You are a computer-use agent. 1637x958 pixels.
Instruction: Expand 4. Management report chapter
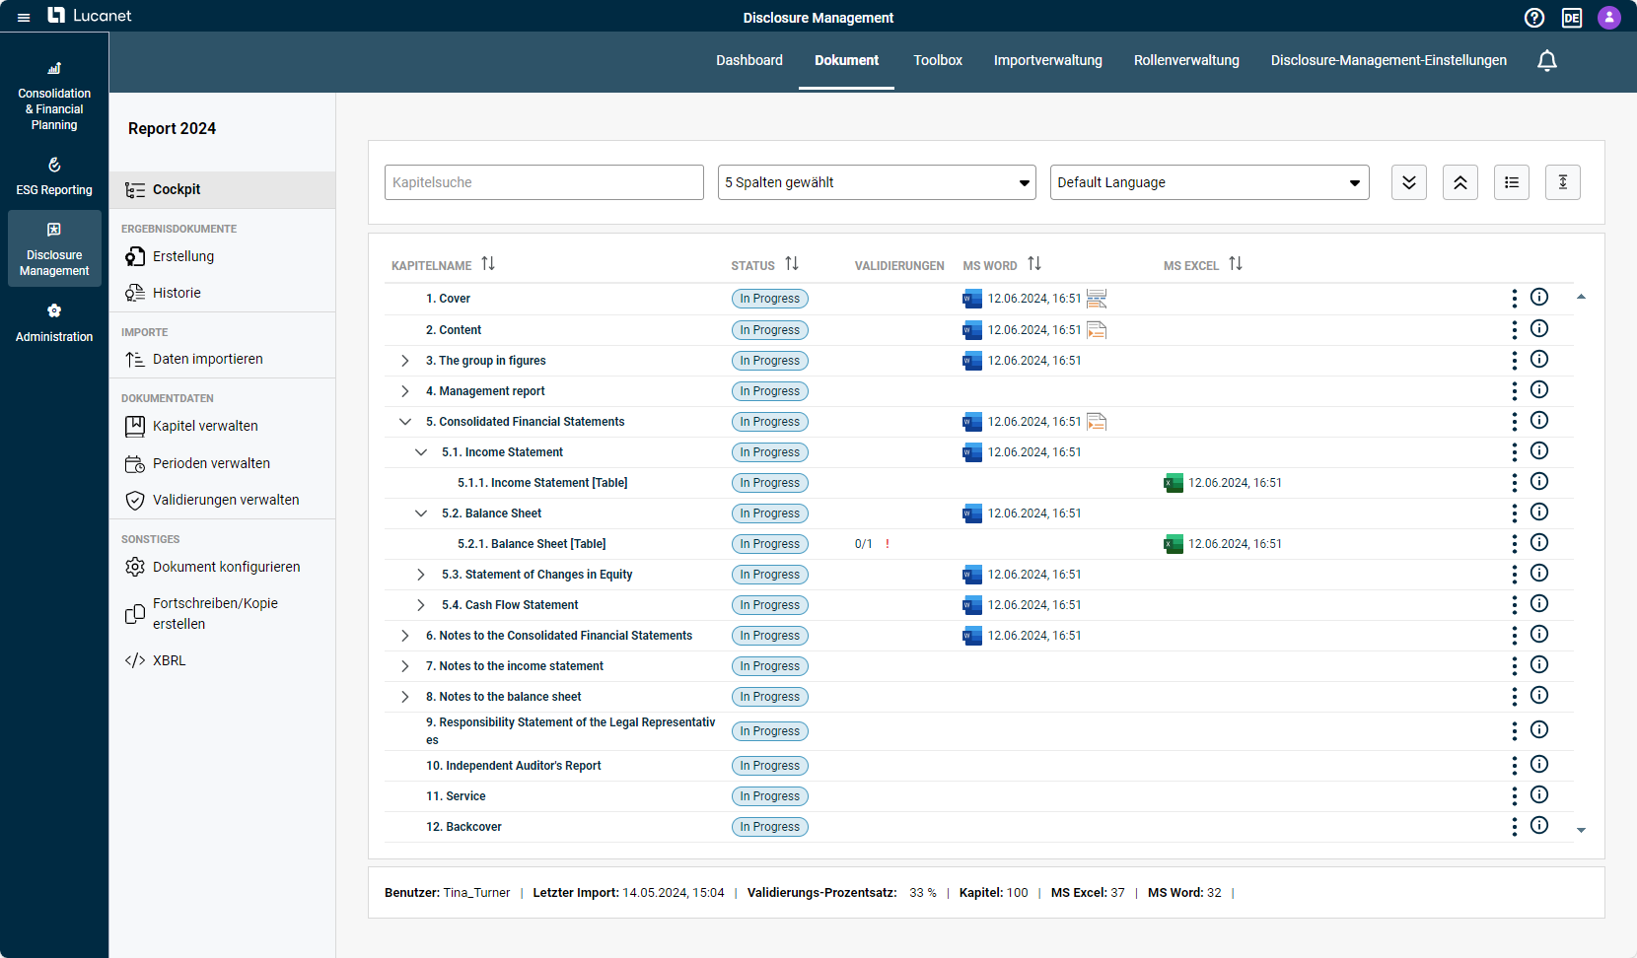click(405, 391)
